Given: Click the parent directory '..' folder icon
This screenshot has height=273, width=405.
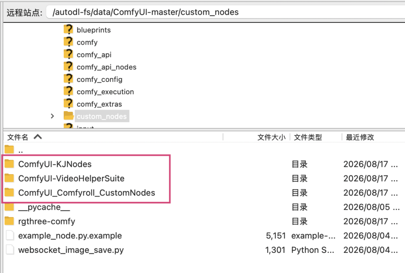Looking at the screenshot, I should 9,149.
